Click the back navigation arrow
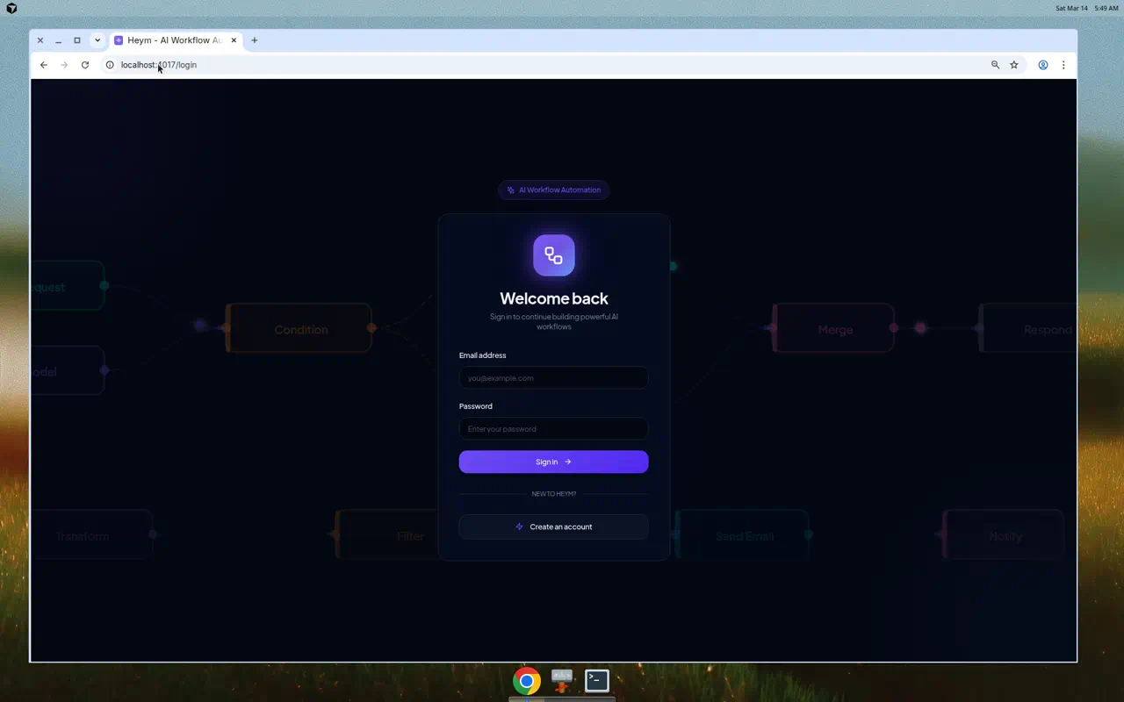 click(44, 65)
